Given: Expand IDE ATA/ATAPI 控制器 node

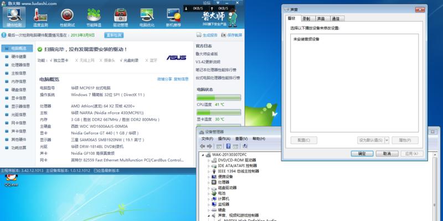Looking at the screenshot, I should [209, 166].
